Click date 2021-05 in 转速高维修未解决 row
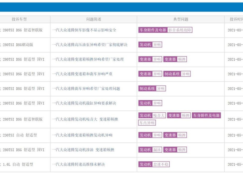 pyautogui.click(x=235, y=164)
